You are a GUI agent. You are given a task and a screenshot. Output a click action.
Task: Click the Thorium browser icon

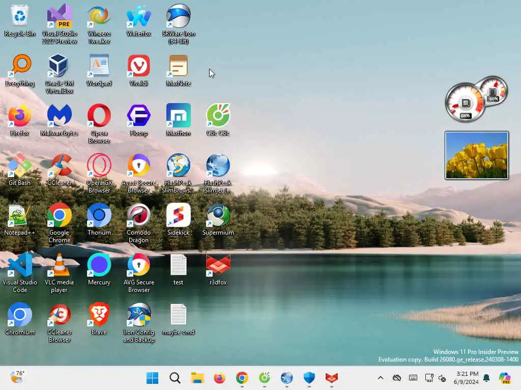(x=99, y=220)
